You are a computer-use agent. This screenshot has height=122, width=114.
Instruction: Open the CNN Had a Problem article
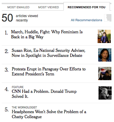[44, 94]
